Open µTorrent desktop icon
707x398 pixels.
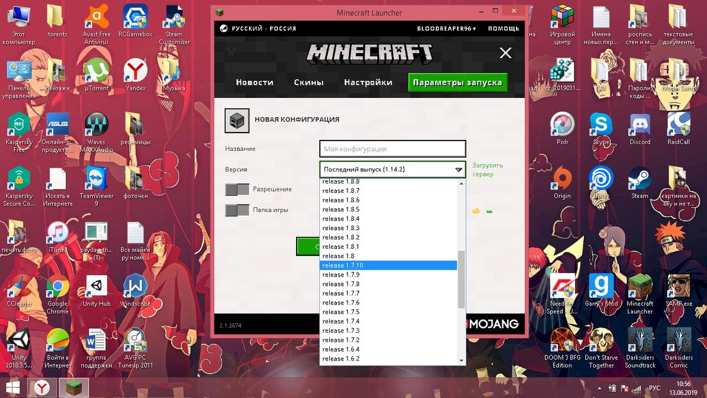[x=97, y=75]
